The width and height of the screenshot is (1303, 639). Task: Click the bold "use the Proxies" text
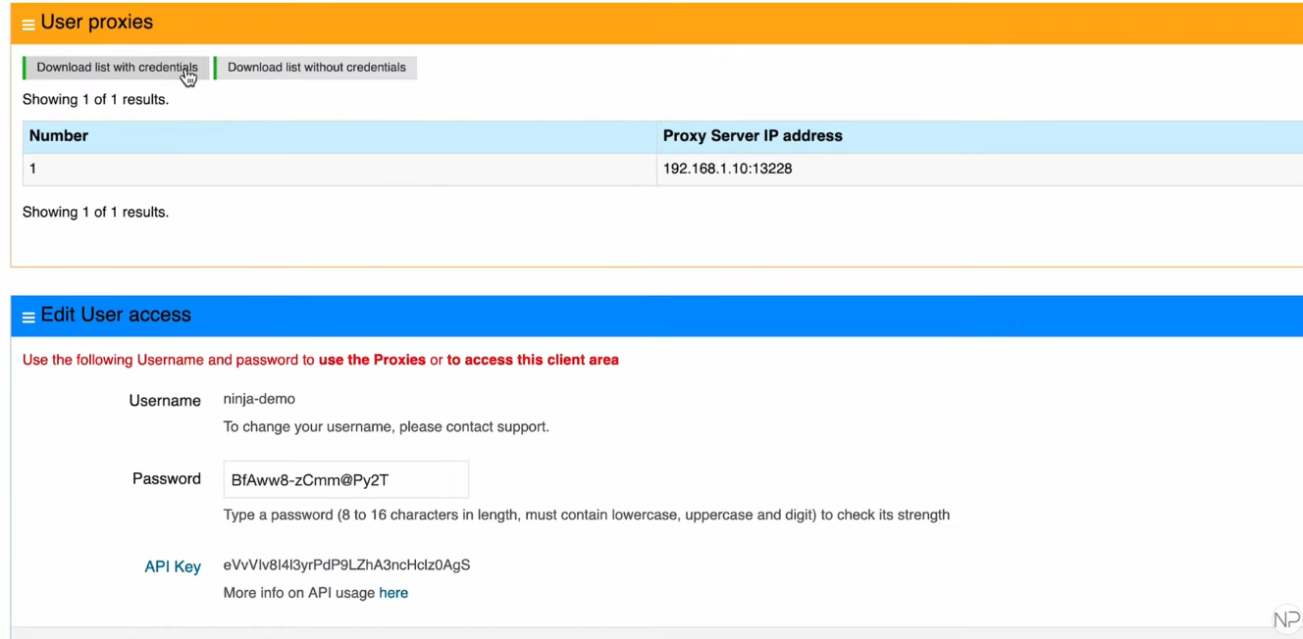372,360
